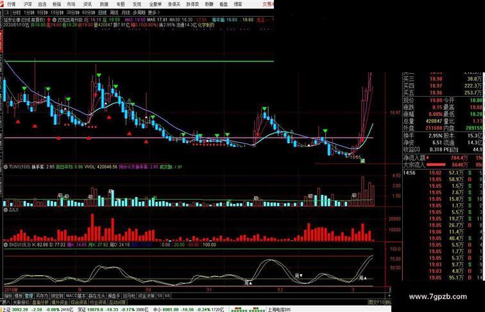Select the 资金决策 indicator tab
The width and height of the screenshot is (485, 312).
click(146, 296)
